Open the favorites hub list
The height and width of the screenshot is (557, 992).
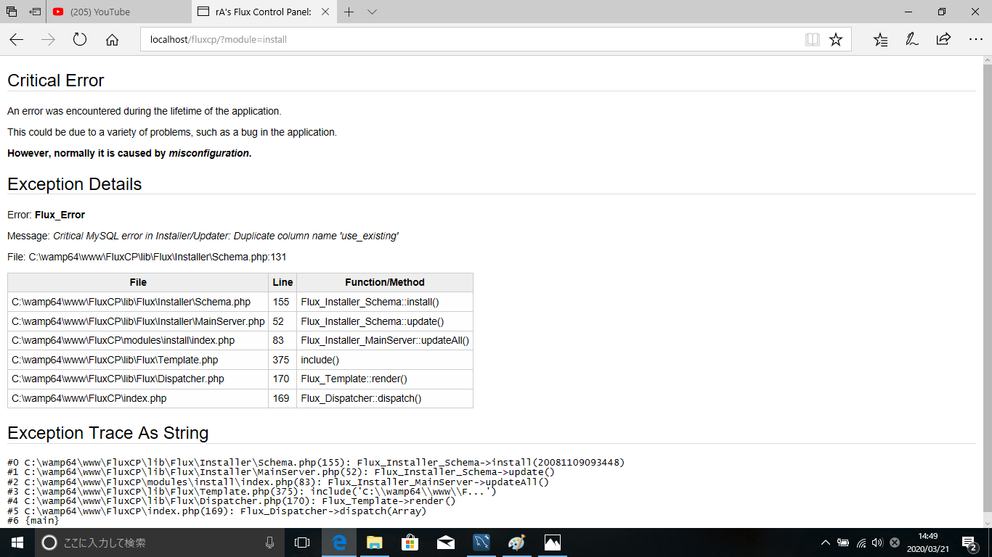click(x=880, y=40)
